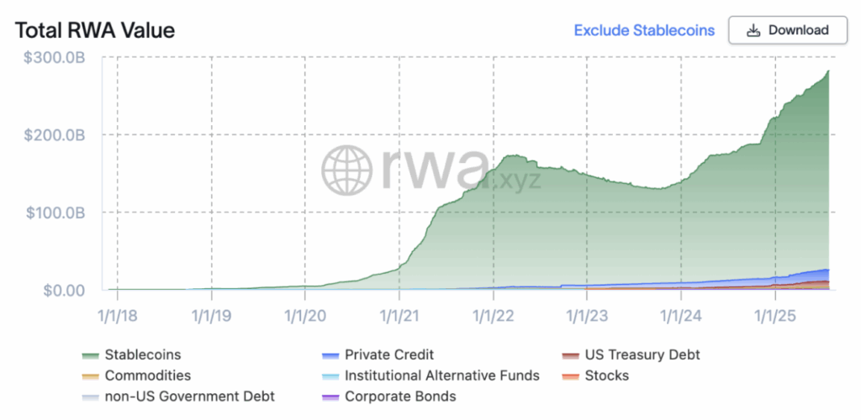Toggle the Exclude Stablecoins link
This screenshot has height=420, width=861.
pos(644,30)
